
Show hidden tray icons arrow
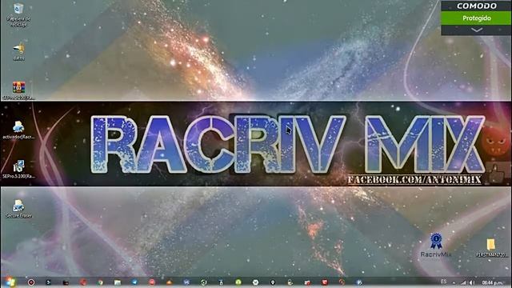[x=454, y=282]
